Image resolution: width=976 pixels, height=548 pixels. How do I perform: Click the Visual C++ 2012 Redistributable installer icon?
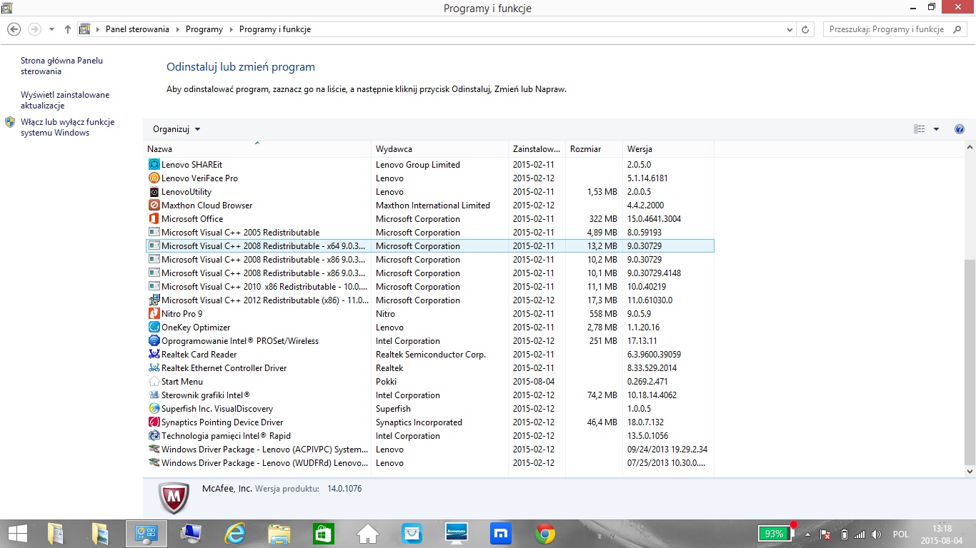[154, 300]
